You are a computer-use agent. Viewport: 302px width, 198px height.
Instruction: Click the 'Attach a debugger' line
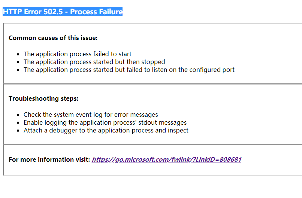tap(106, 130)
